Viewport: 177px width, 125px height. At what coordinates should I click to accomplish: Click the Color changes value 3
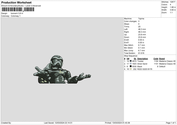tap(139, 21)
